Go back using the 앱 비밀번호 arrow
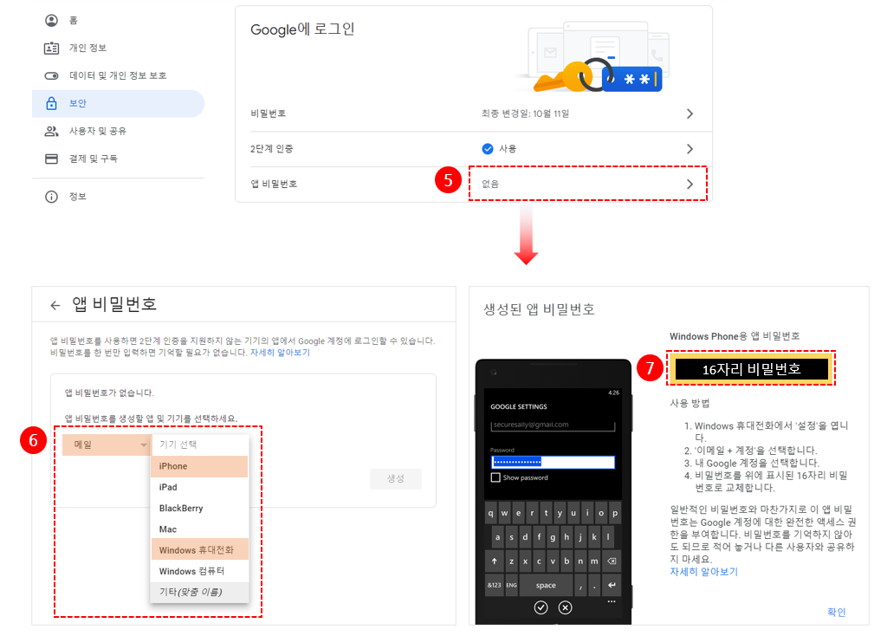The height and width of the screenshot is (636, 887). tap(55, 306)
